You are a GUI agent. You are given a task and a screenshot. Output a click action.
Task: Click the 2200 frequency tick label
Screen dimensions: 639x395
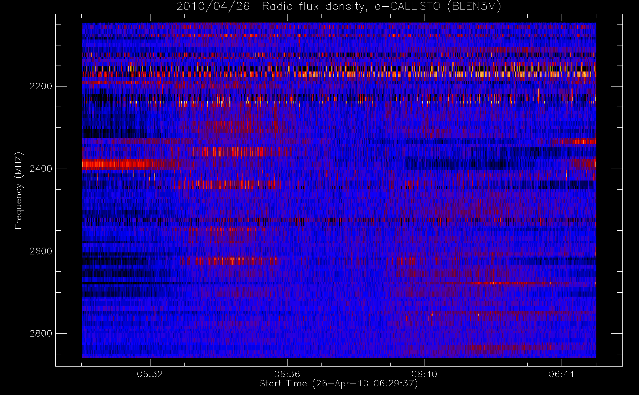(41, 87)
